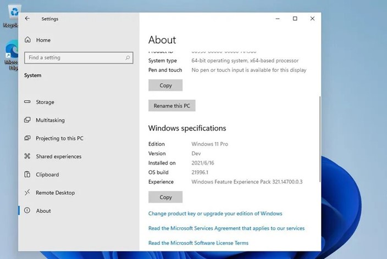The width and height of the screenshot is (387, 259).
Task: Click the 'System type' label
Action: pos(163,60)
